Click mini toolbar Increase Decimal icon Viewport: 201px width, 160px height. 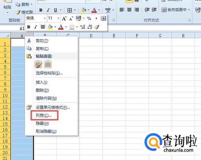tap(82, 27)
